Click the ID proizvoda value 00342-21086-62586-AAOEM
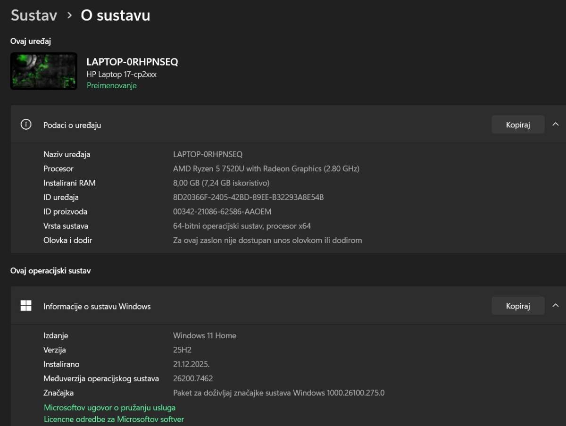This screenshot has width=566, height=426. coord(222,211)
